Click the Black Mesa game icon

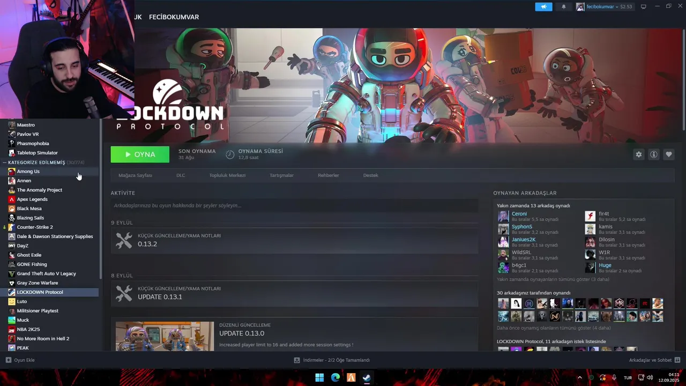pos(11,209)
